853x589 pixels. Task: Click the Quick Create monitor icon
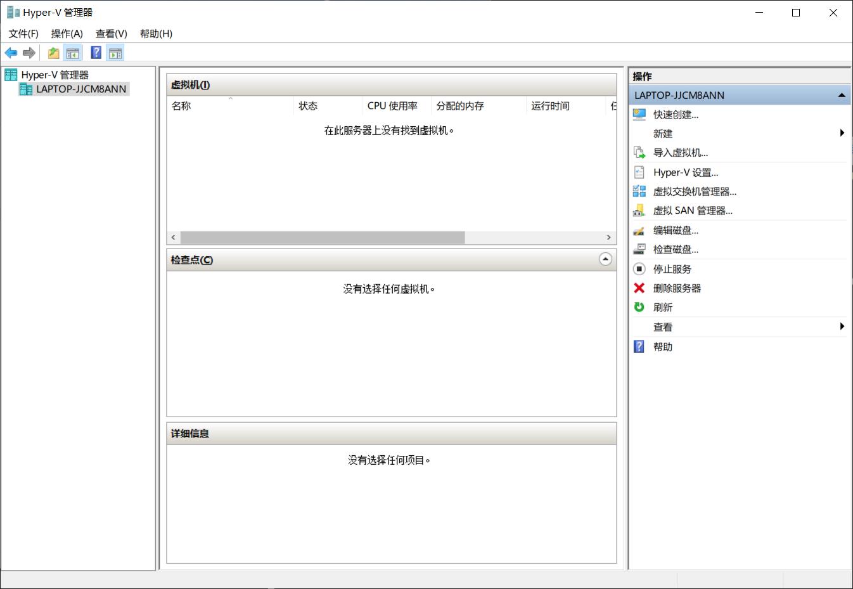(x=639, y=115)
